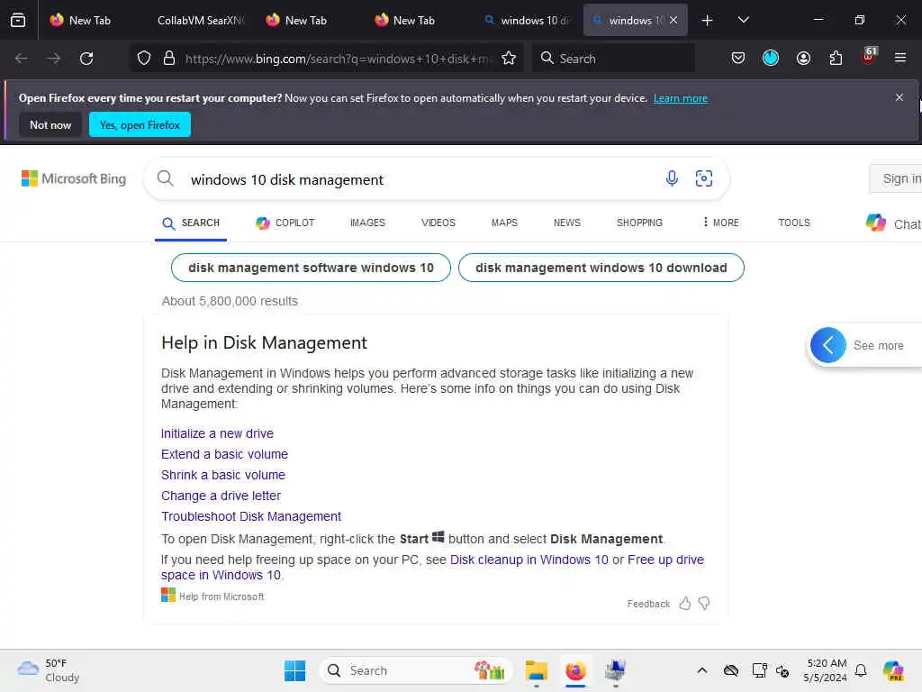Switch to the CollabVM SearXNG tab
The height and width of the screenshot is (692, 922).
point(200,20)
